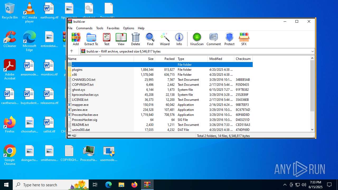Open the Options menu
The height and width of the screenshot is (190, 338).
coord(129,28)
